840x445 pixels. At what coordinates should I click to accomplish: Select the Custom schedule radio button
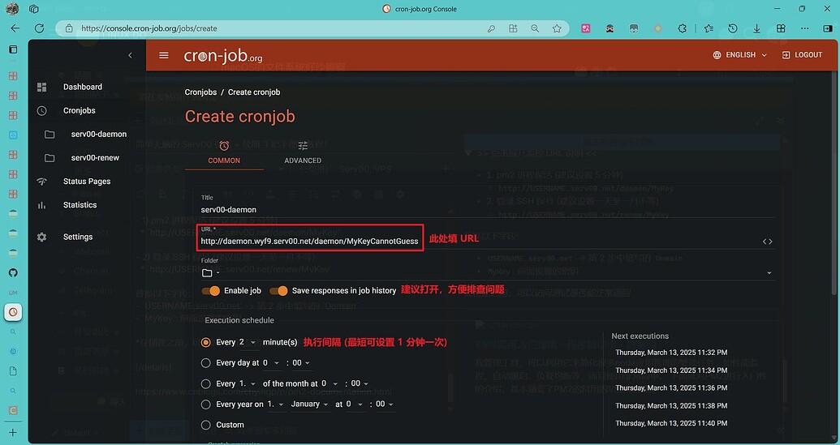point(205,425)
